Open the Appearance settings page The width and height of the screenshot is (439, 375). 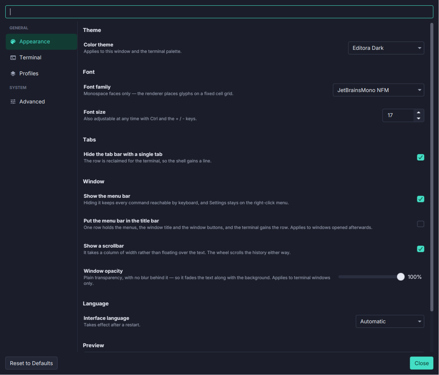[41, 42]
